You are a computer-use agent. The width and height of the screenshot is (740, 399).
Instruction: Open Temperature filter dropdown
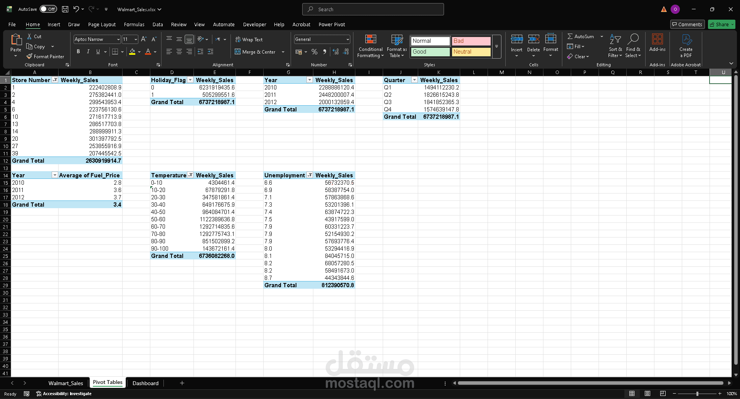coord(190,175)
